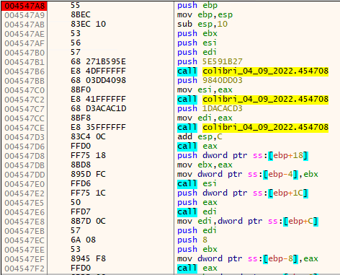Select address 004547EE

(x=24, y=250)
